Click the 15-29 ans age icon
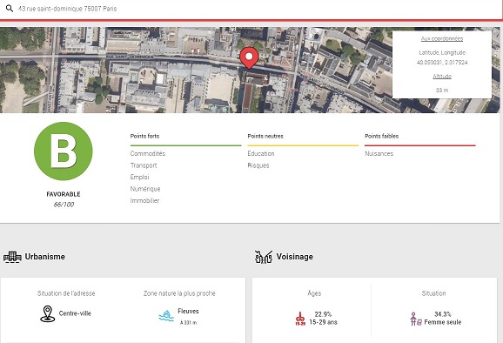503x343 pixels. (300, 319)
